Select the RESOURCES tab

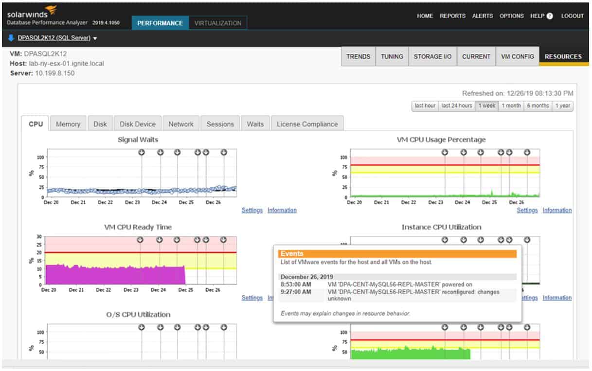(563, 56)
